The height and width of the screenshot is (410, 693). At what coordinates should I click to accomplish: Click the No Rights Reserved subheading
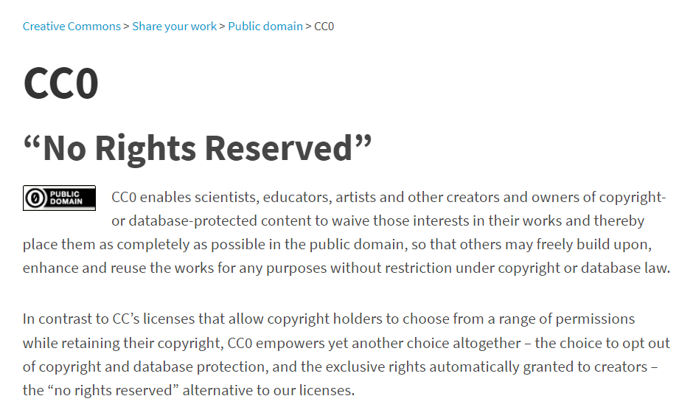[198, 148]
